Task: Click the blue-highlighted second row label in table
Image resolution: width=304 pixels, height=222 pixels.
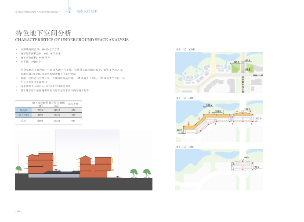Action: pos(23,115)
